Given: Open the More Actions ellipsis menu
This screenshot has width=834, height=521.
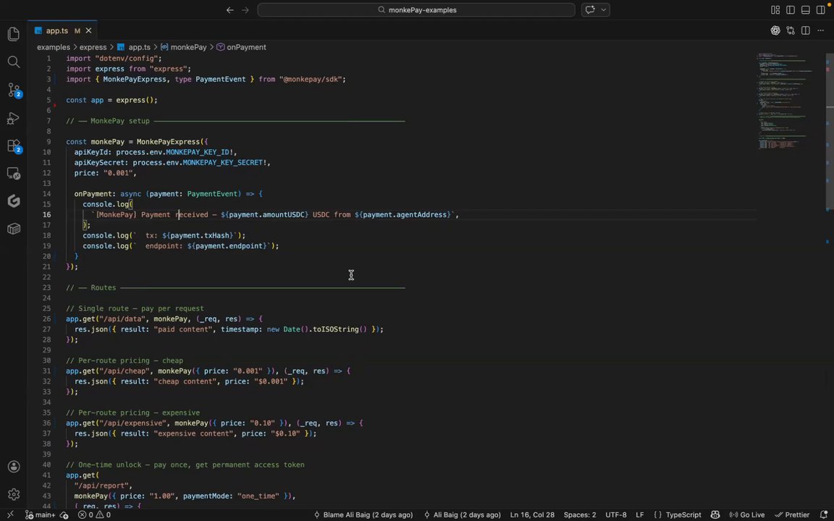Looking at the screenshot, I should click(821, 31).
